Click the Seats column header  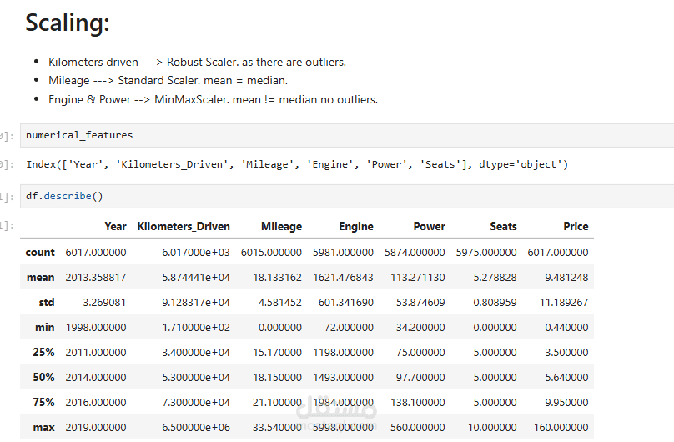pyautogui.click(x=503, y=226)
